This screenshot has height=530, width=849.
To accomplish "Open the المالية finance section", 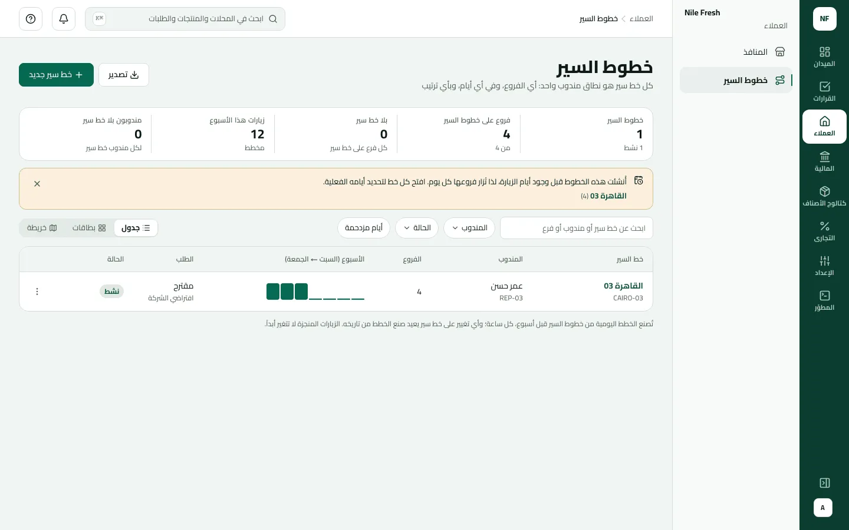I will [x=824, y=161].
